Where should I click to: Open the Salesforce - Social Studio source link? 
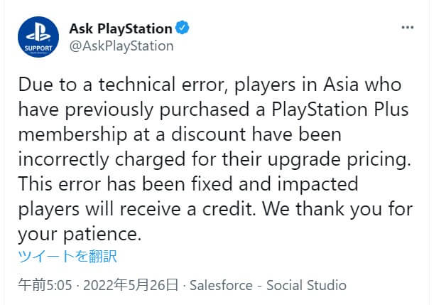pos(268,285)
